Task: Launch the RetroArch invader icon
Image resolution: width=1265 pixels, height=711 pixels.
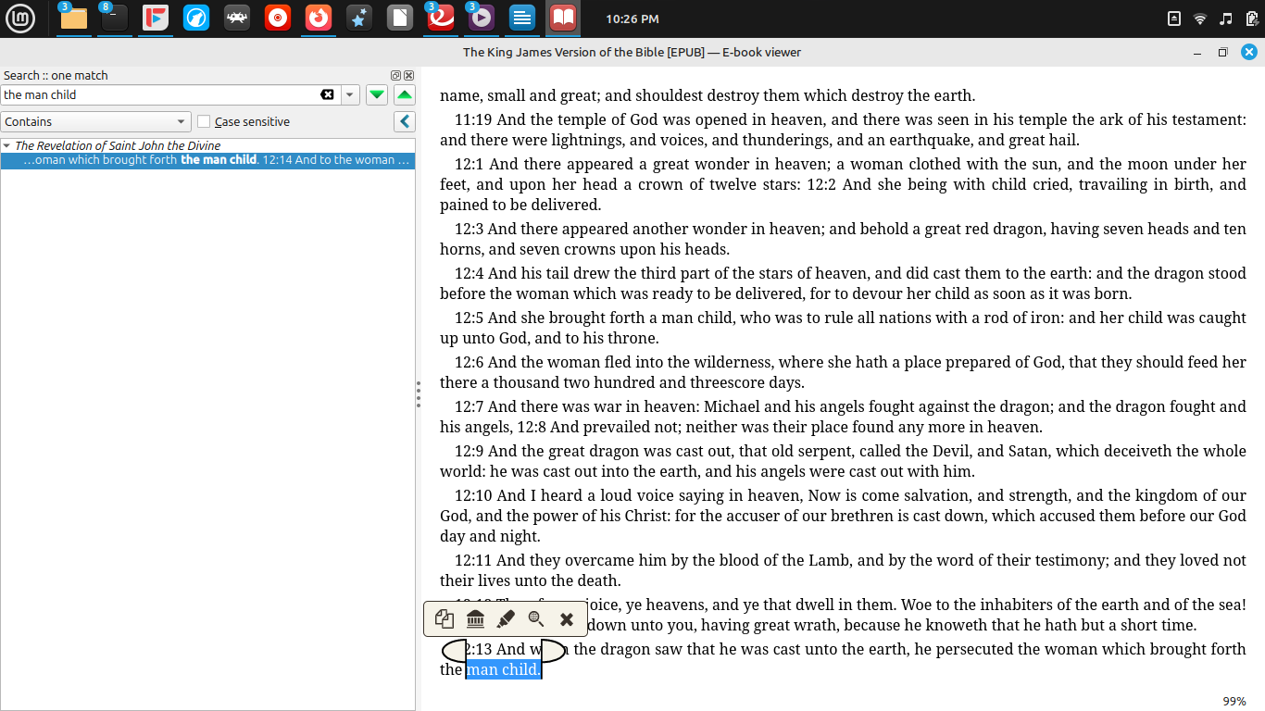Action: (237, 19)
